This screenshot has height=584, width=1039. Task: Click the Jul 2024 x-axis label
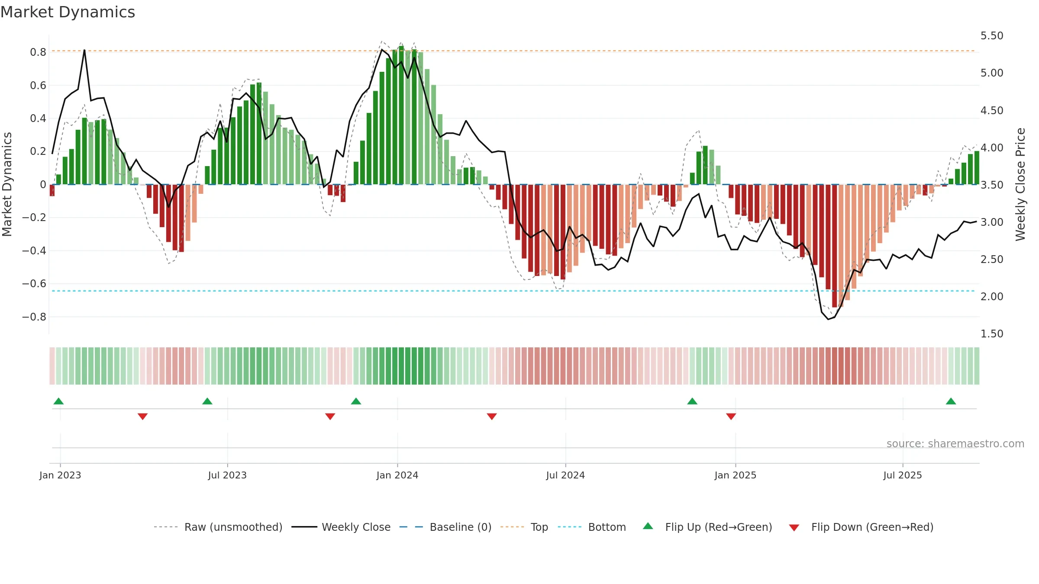(x=565, y=475)
